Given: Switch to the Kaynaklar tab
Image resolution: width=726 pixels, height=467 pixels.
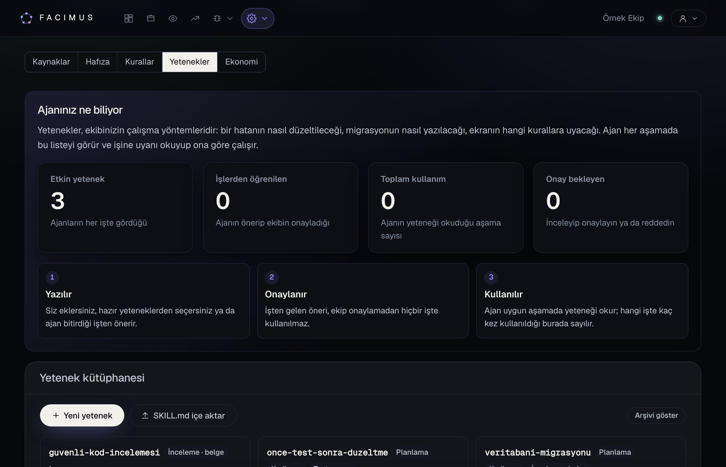Looking at the screenshot, I should [x=51, y=62].
